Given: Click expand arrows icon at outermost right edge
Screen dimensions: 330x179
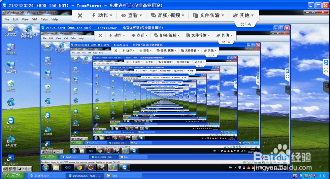Looking at the screenshot, I should [326, 69].
